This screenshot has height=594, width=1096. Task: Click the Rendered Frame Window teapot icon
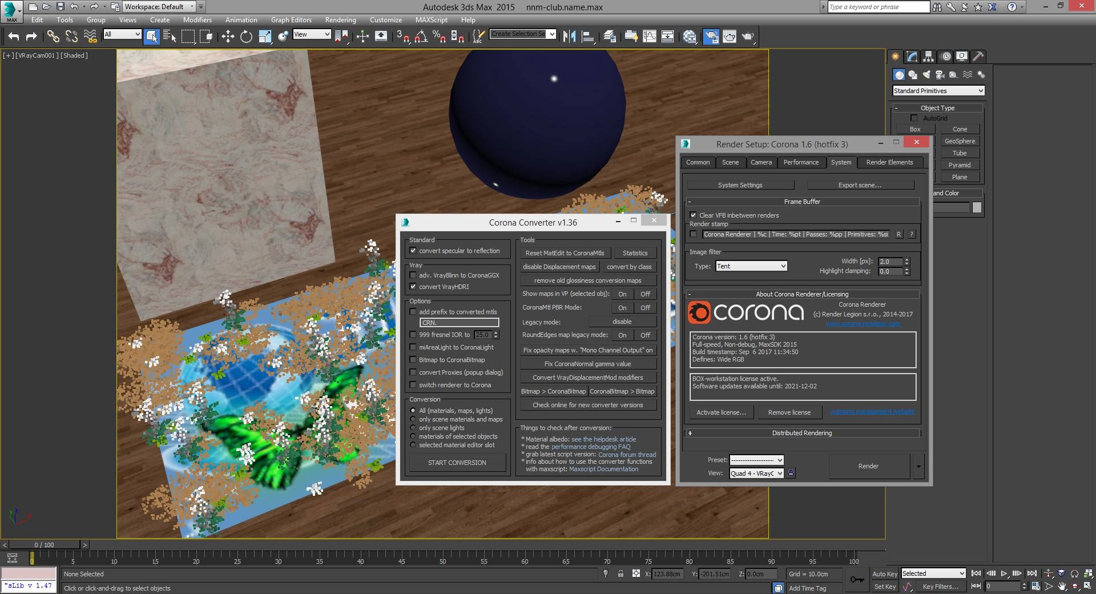click(730, 37)
